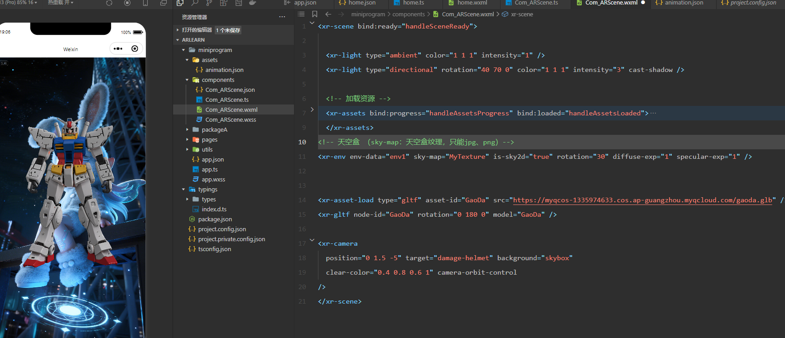Open Com_ARScene.ts in the file tree

(234, 100)
